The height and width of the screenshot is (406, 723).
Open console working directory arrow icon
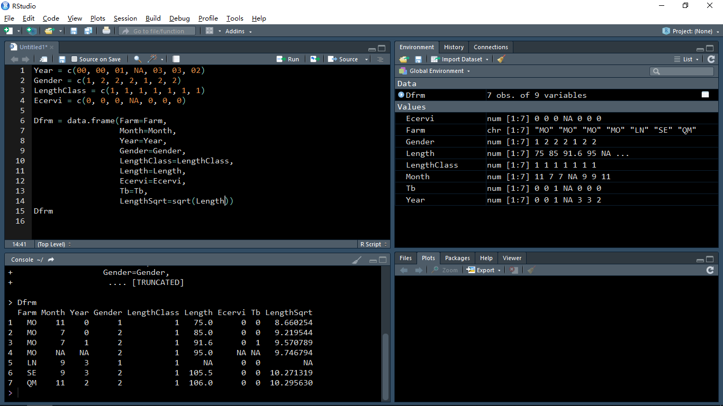(x=51, y=260)
